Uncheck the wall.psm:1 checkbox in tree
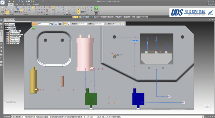Screen dimensions: 215x118 pos(7,33)
